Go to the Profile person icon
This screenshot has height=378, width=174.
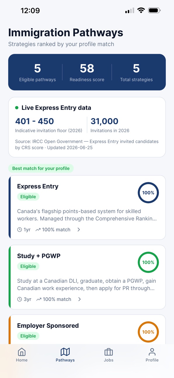tap(152, 352)
